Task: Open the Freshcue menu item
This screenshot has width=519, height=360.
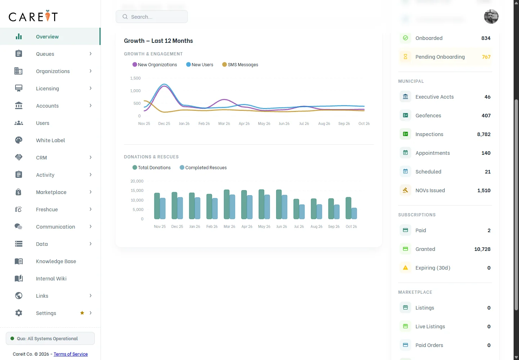Action: [50, 209]
